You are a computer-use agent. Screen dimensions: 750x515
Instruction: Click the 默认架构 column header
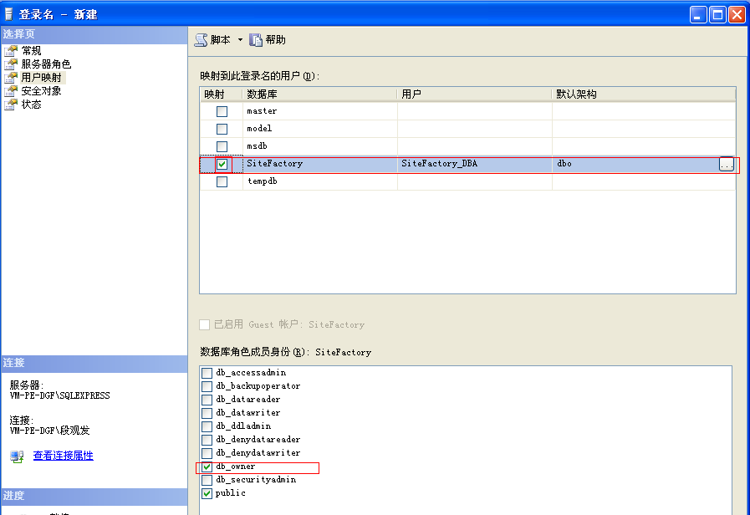pos(643,94)
